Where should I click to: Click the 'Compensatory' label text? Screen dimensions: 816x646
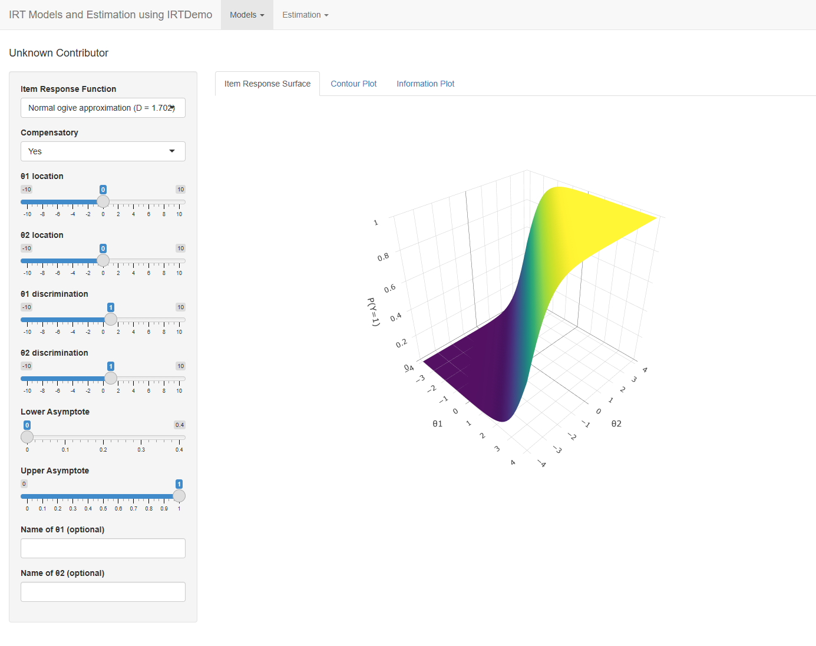49,132
